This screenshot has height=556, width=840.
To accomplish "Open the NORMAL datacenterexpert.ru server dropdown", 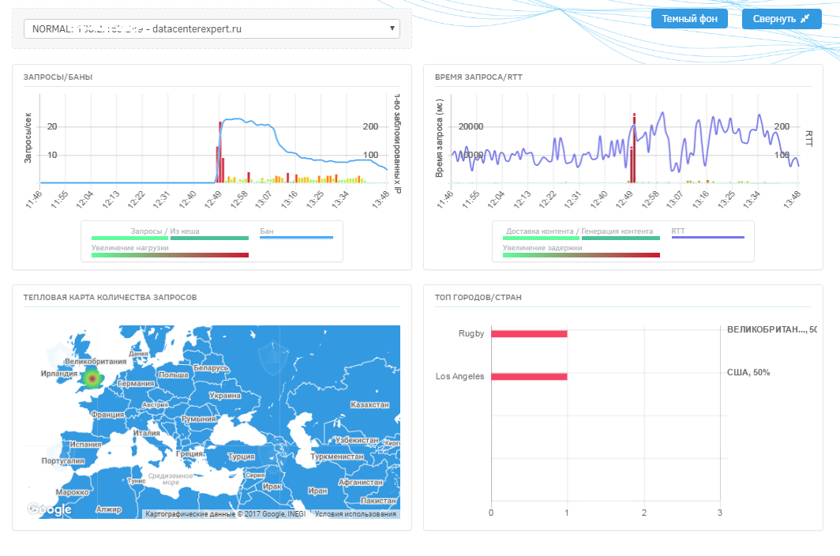I will [x=212, y=29].
